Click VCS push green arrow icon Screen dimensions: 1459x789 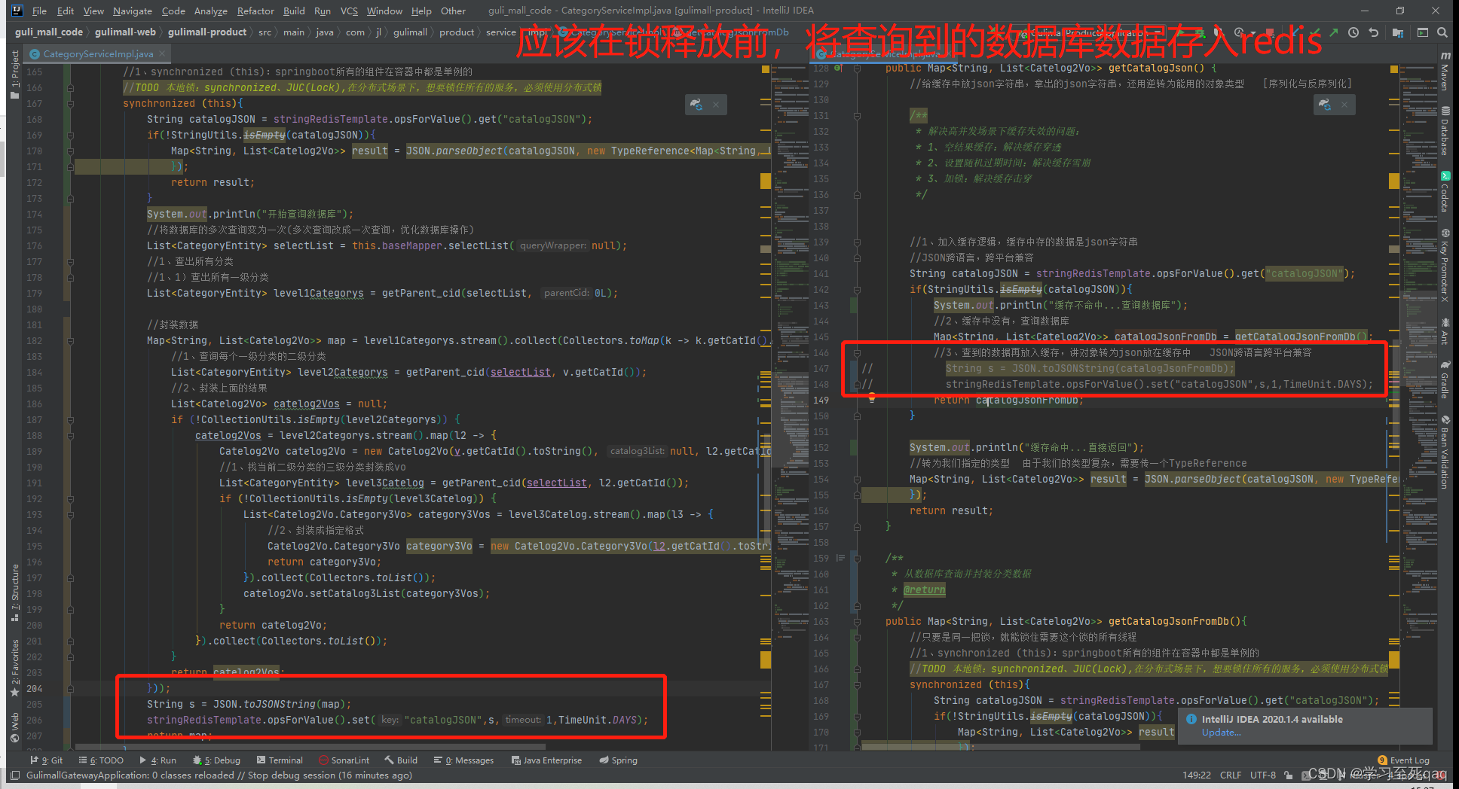[x=1334, y=32]
